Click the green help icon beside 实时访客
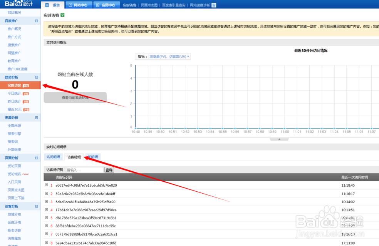 coord(62,15)
